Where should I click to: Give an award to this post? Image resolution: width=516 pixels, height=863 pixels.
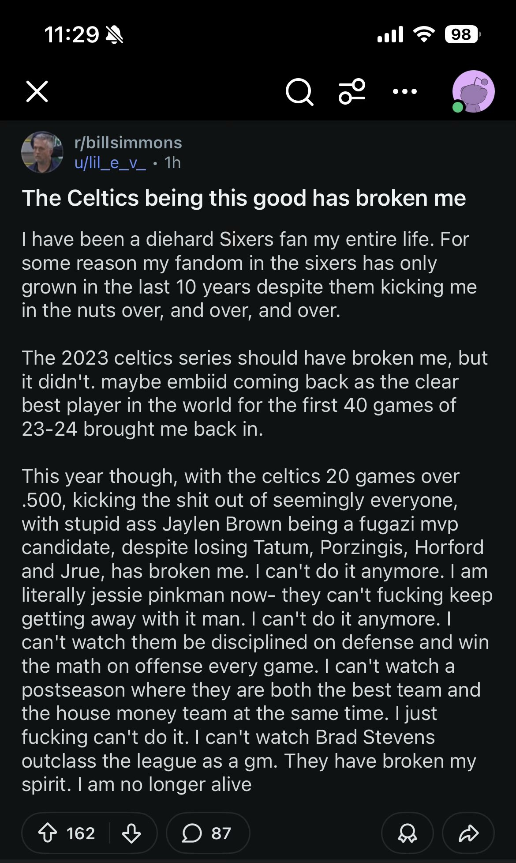coord(407,833)
